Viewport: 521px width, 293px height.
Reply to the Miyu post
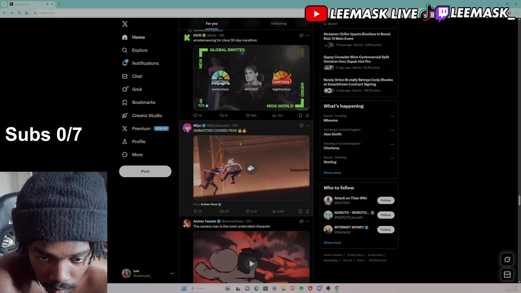[x=197, y=211]
